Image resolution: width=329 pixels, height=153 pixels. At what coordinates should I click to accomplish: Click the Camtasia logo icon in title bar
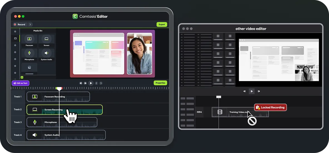75,16
